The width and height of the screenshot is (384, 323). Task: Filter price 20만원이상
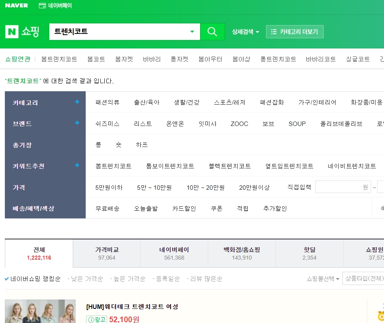click(254, 187)
